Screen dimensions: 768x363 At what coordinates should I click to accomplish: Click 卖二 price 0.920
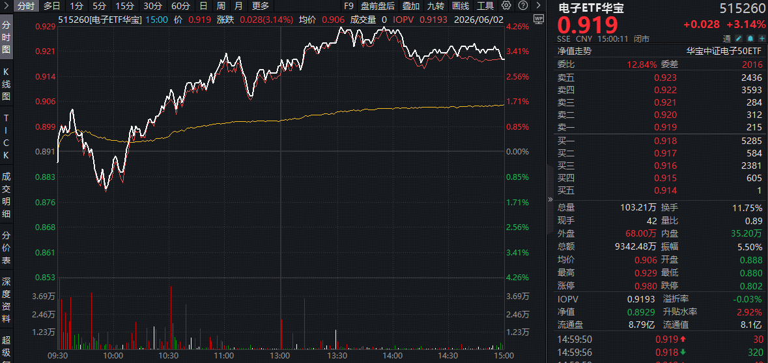point(666,115)
